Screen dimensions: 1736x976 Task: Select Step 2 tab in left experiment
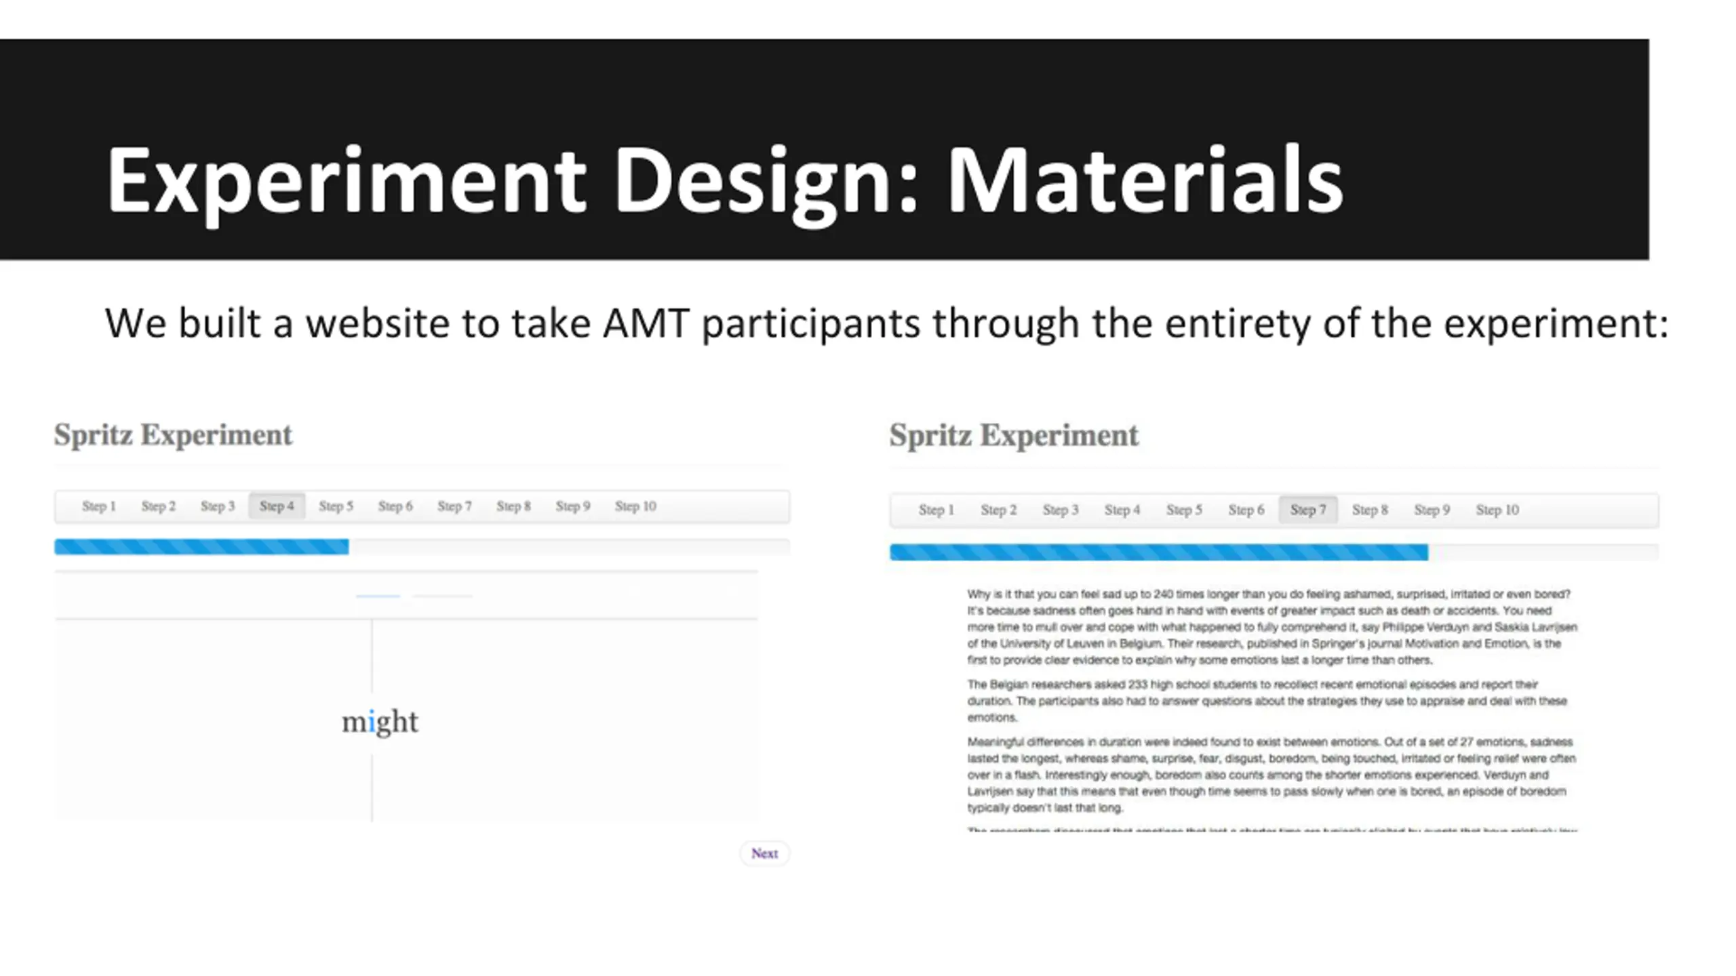click(158, 506)
